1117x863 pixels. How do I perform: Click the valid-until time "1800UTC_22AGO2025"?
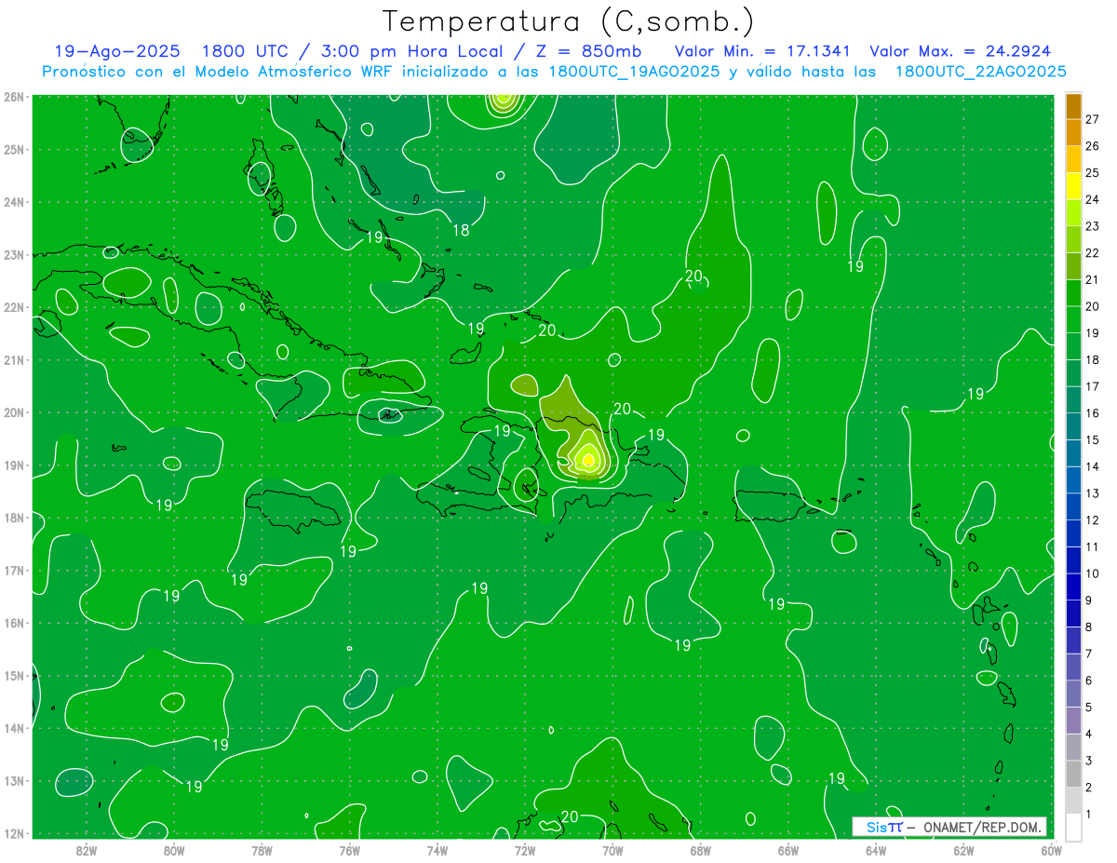tap(980, 72)
